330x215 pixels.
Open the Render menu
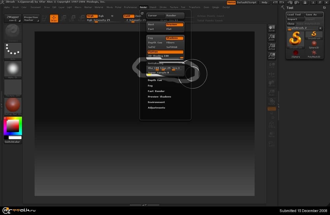(x=143, y=7)
